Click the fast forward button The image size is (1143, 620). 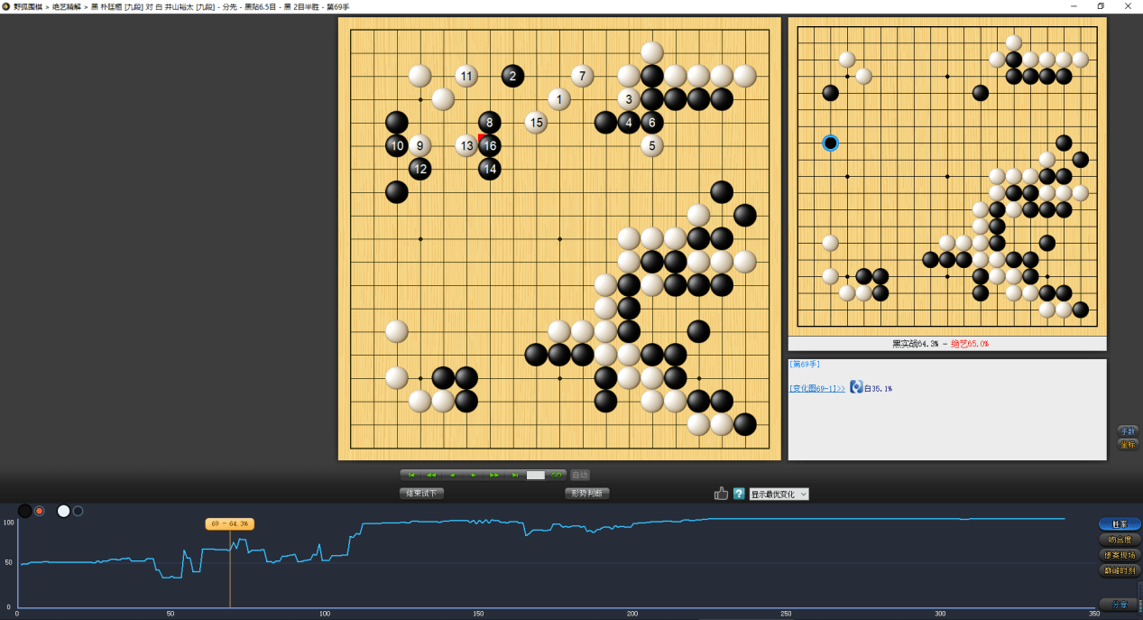tap(493, 475)
